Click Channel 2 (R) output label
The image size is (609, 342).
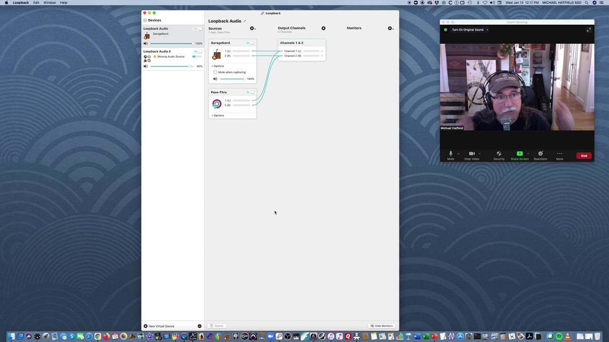pos(293,56)
